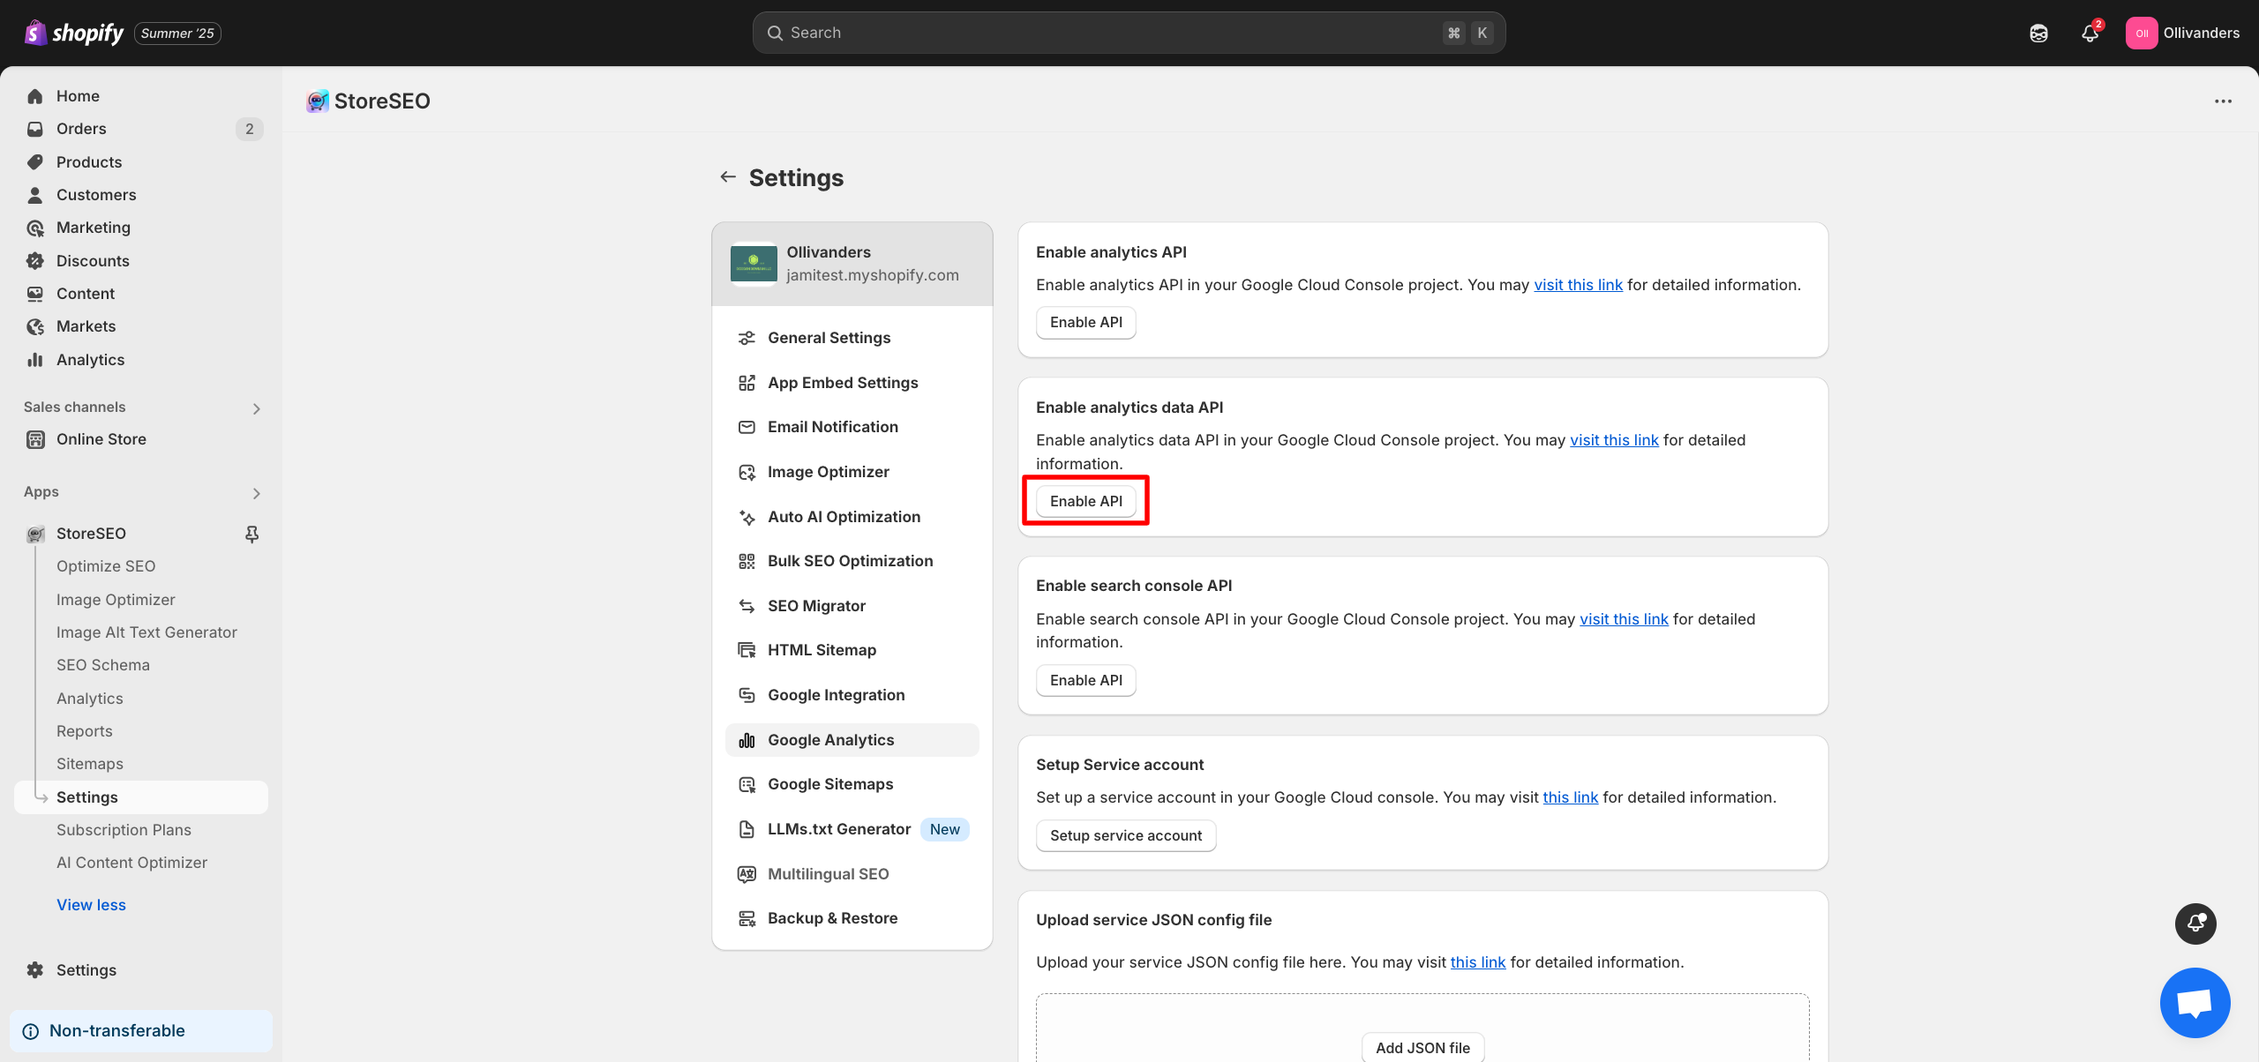
Task: Click the back arrow beside Settings
Action: (728, 177)
